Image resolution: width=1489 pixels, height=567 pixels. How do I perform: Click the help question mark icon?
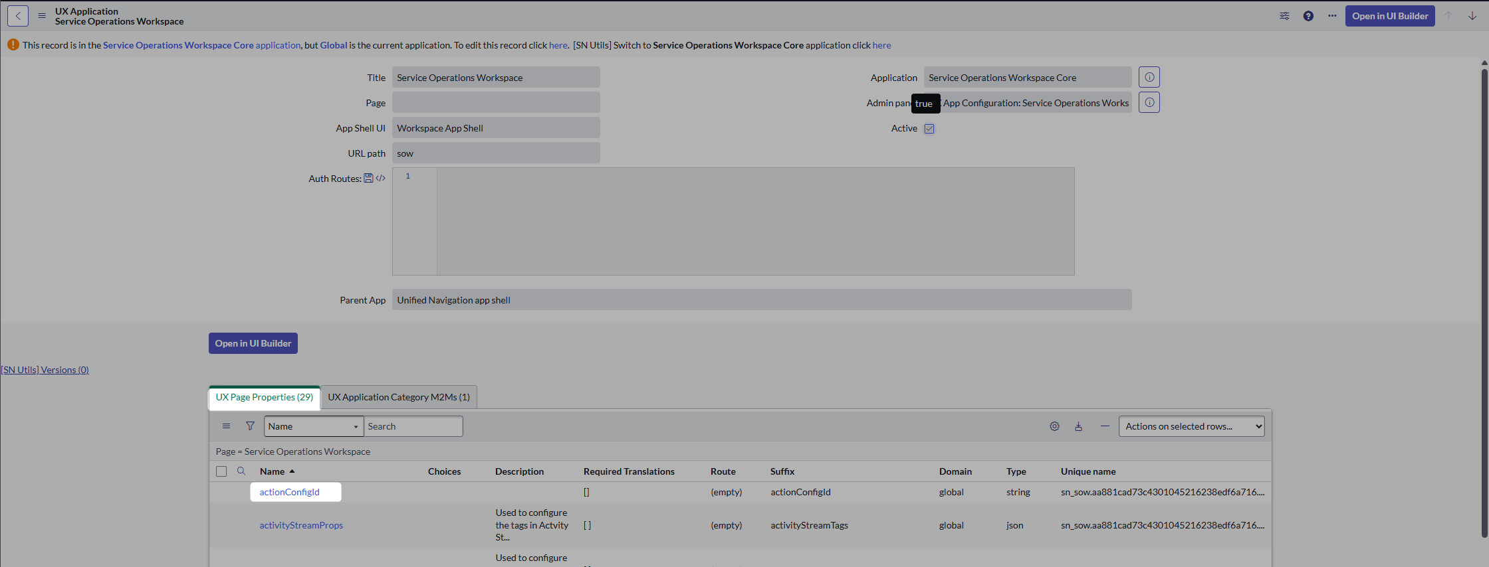point(1308,16)
